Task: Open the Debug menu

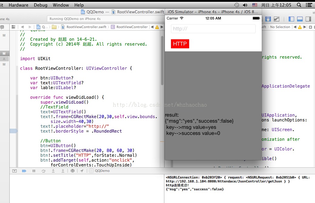Action: coord(41,5)
